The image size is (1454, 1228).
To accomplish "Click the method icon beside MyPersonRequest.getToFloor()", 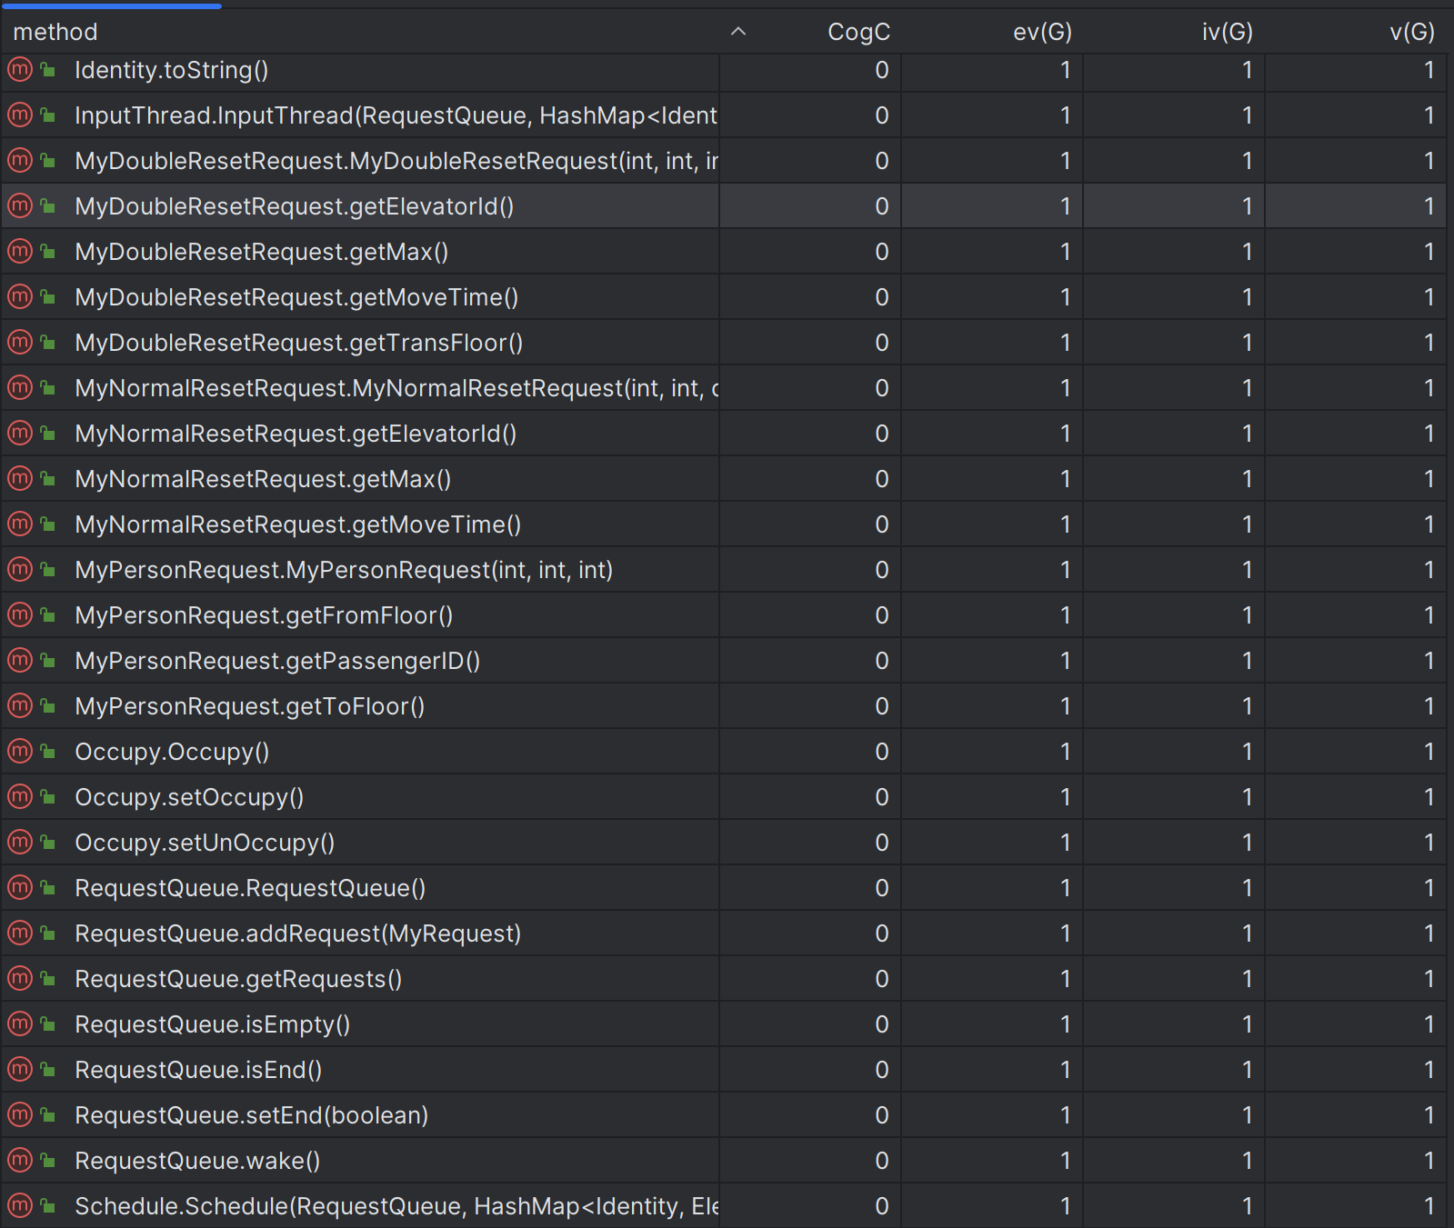I will click(20, 706).
